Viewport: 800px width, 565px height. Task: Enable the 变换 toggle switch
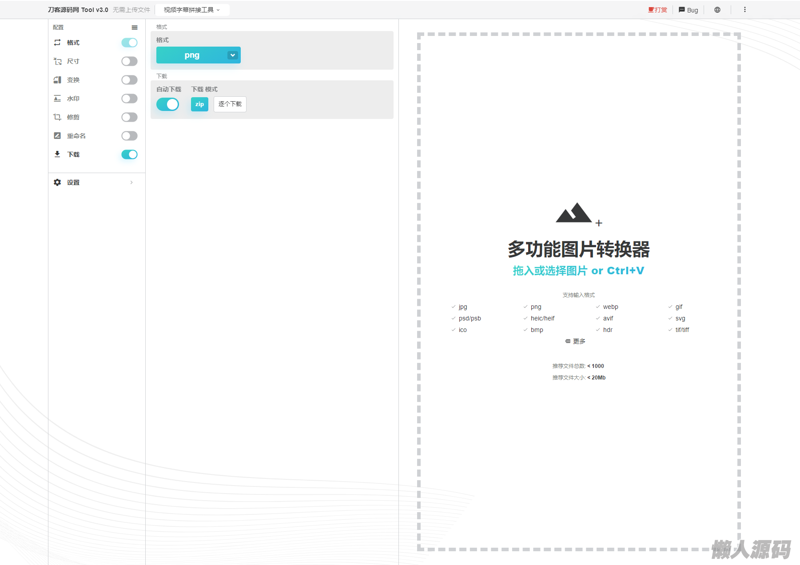(x=129, y=80)
